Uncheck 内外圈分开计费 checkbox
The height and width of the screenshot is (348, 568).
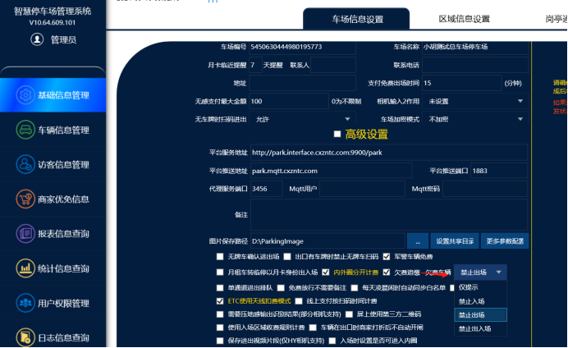[x=326, y=272]
